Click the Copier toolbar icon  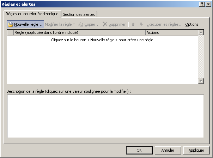coord(80,24)
